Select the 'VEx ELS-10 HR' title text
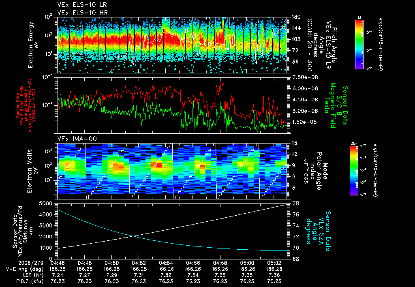The image size is (415, 287). coord(83,13)
